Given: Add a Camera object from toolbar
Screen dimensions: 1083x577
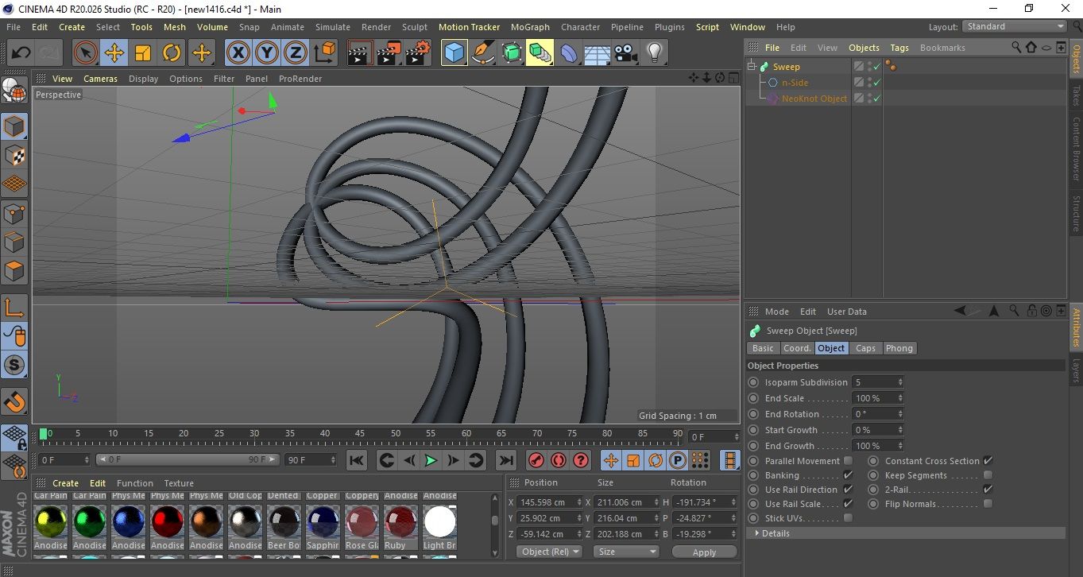Looking at the screenshot, I should point(625,53).
